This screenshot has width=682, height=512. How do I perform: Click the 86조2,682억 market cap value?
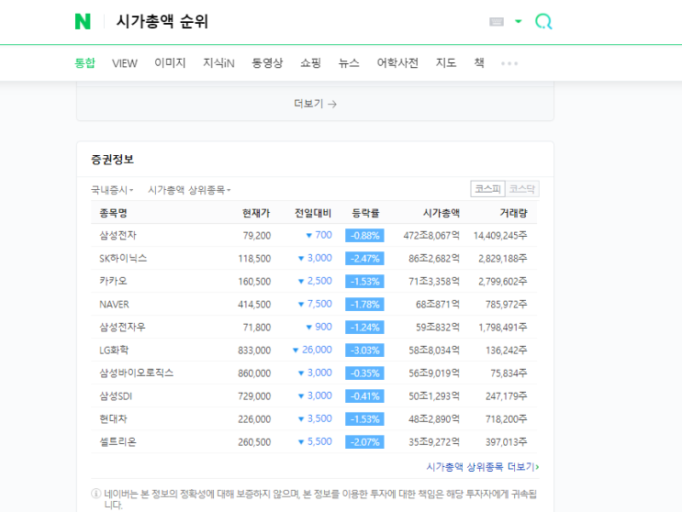434,259
